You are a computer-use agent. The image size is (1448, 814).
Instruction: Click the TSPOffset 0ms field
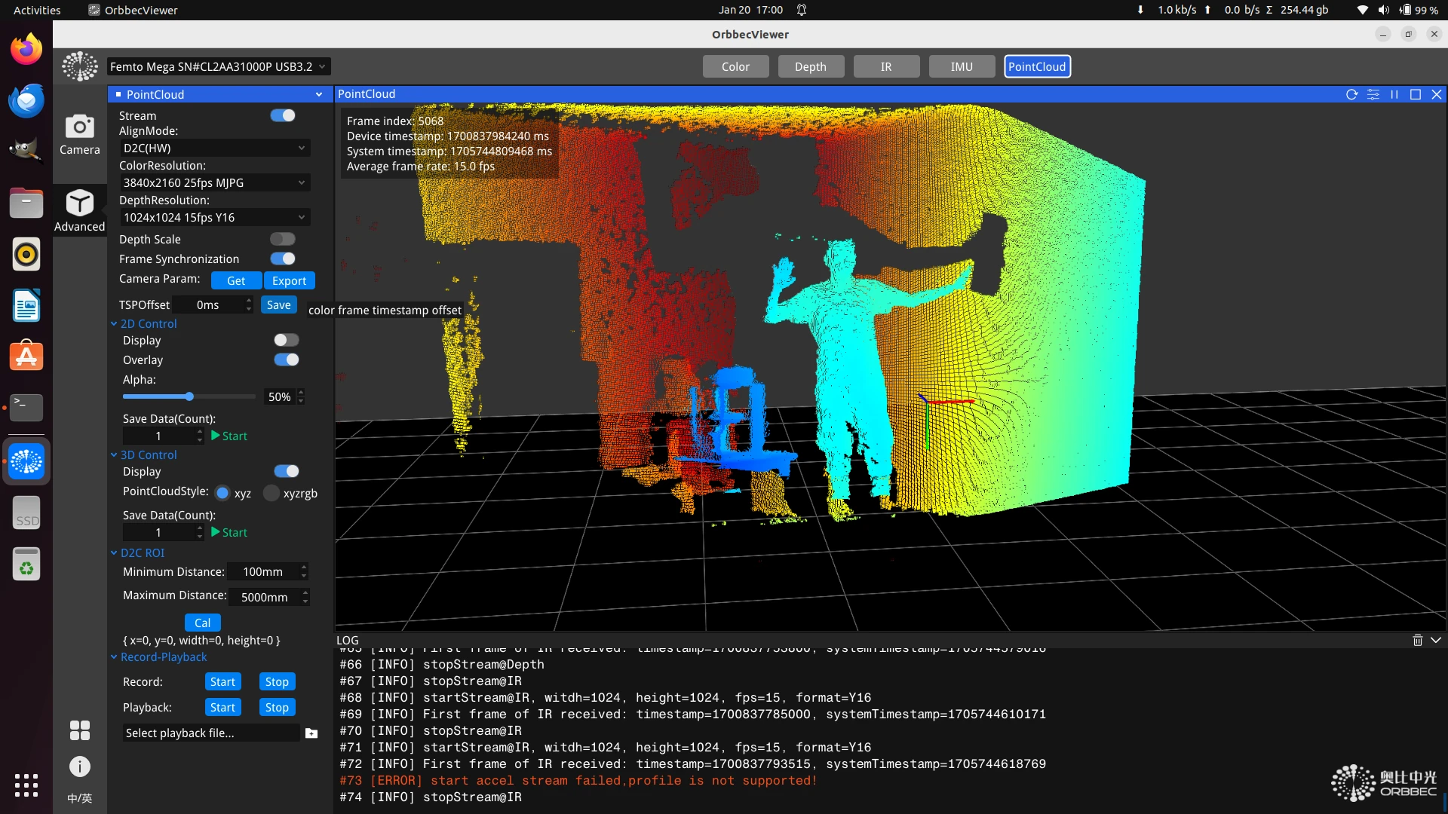207,304
